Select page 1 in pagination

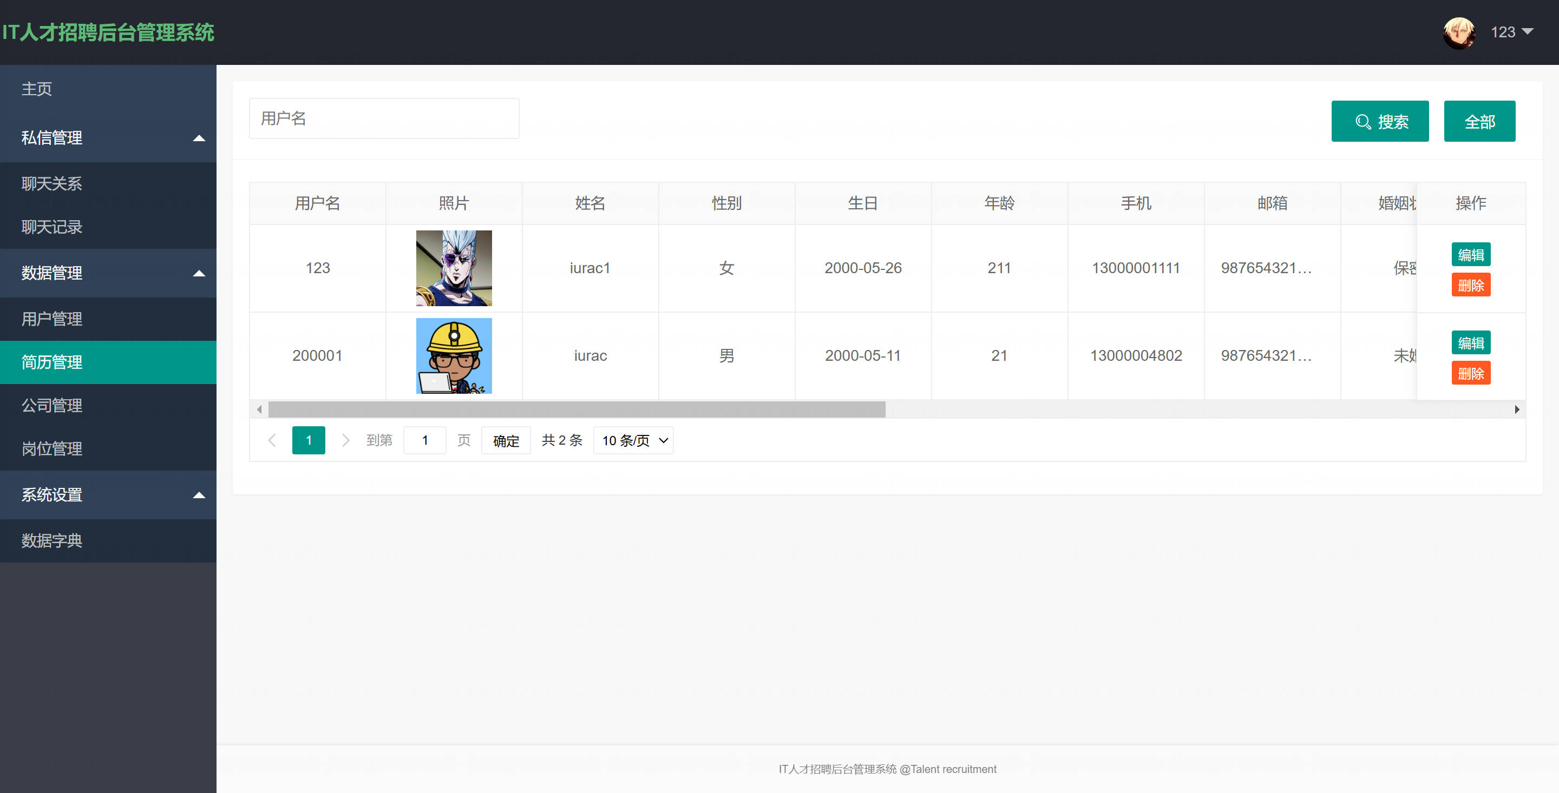(309, 440)
